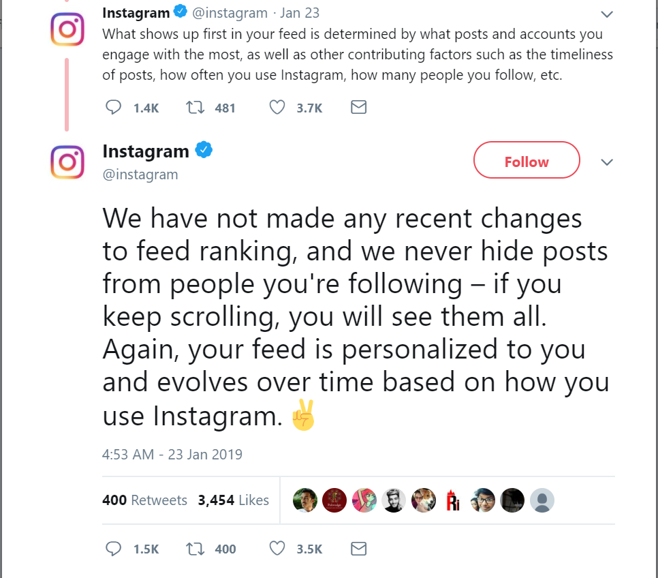Follow the Instagram account
The height and width of the screenshot is (578, 658).
527,162
